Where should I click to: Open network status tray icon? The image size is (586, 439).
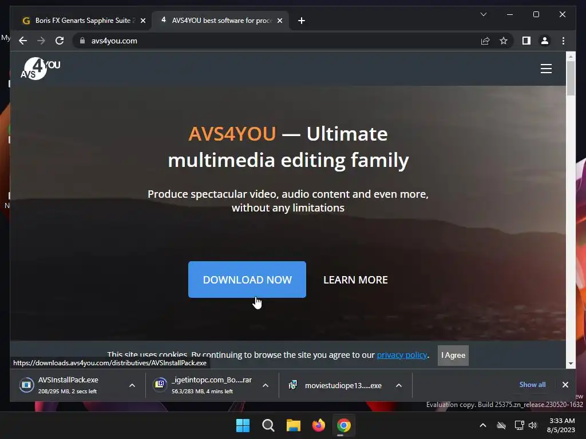tap(519, 425)
